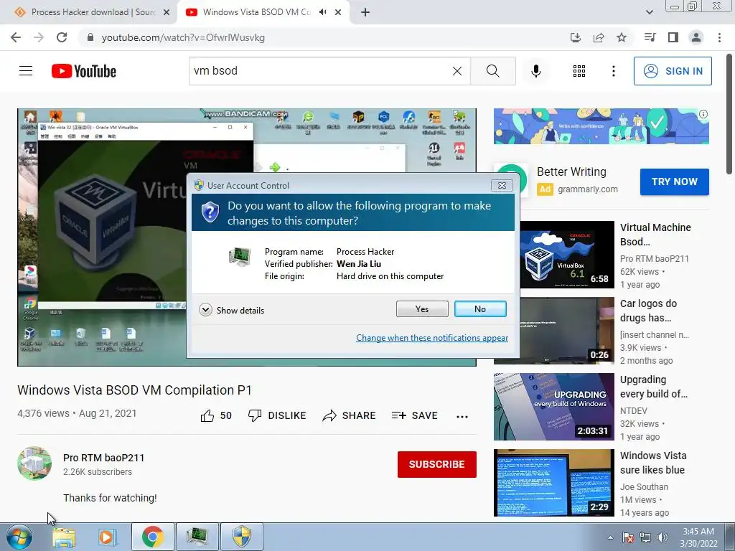Show hidden tray icons arrow
Image resolution: width=735 pixels, height=551 pixels.
pos(610,537)
